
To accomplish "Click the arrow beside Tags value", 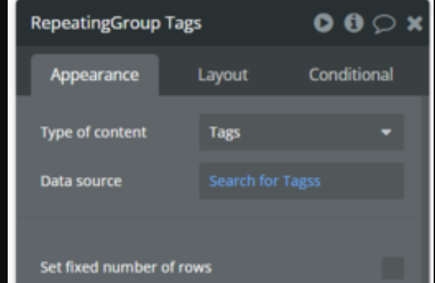I will tap(386, 132).
